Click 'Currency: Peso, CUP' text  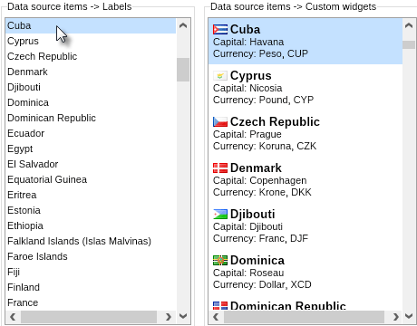click(260, 53)
